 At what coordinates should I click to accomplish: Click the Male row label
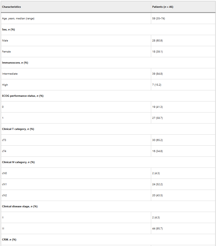tap(5, 41)
